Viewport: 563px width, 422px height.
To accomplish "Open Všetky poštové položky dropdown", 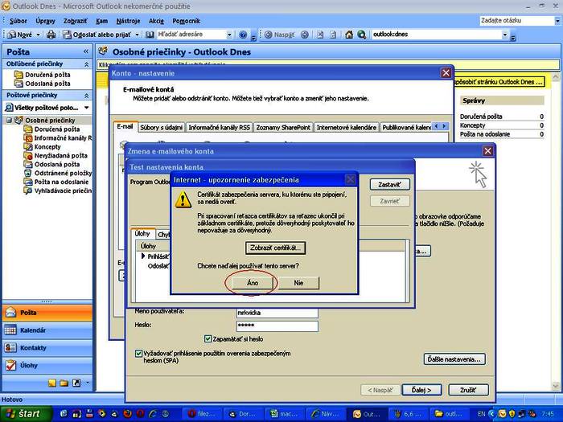I will (x=86, y=108).
